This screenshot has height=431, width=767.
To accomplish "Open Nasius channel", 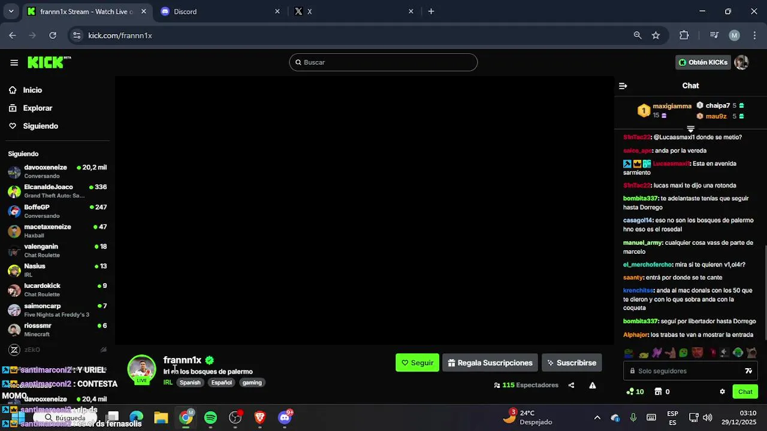I will 57,270.
